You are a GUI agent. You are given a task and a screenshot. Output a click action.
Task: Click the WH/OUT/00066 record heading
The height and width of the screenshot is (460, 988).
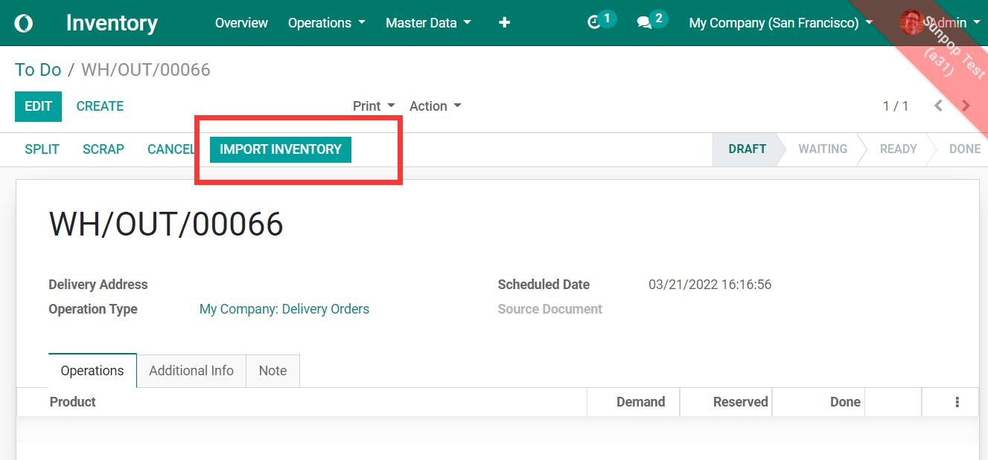166,224
